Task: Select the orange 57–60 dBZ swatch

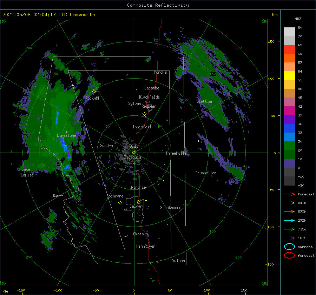Action: pos(289,58)
